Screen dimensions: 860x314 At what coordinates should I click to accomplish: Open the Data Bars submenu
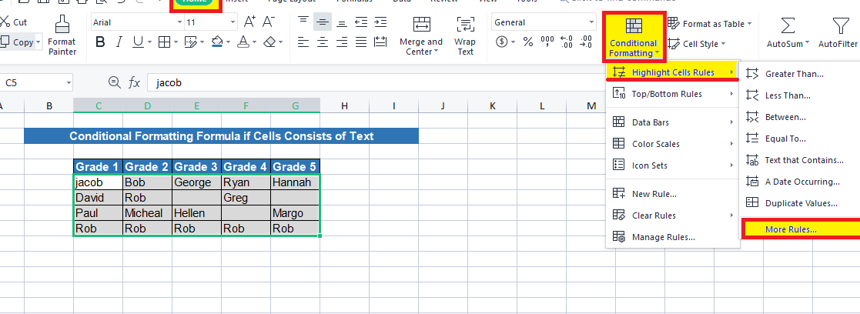click(673, 122)
